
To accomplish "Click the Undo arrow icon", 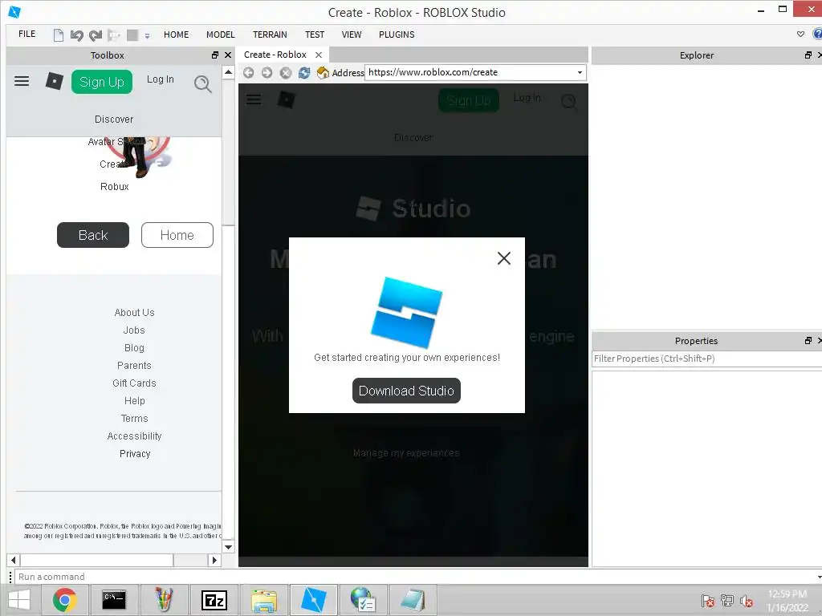I will [x=76, y=35].
